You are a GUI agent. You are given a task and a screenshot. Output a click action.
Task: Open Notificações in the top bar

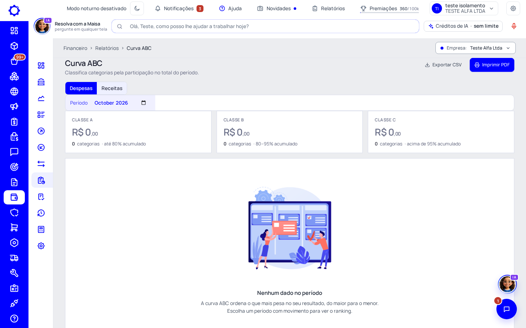pyautogui.click(x=179, y=8)
